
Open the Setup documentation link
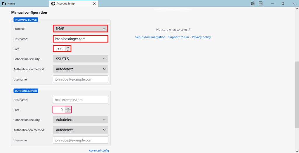tap(150, 37)
